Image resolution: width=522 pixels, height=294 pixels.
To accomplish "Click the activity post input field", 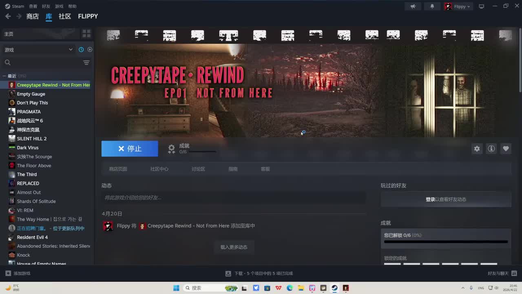I will tap(234, 198).
